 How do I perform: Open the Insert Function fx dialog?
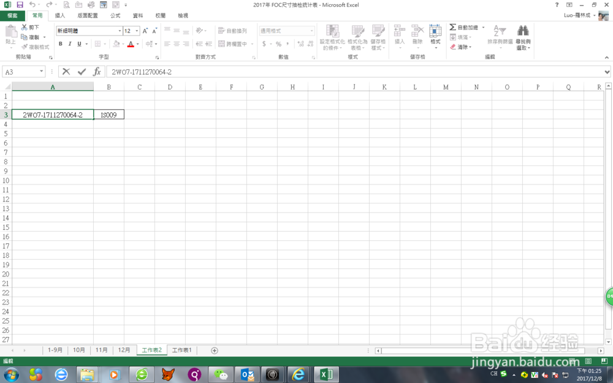pos(97,72)
